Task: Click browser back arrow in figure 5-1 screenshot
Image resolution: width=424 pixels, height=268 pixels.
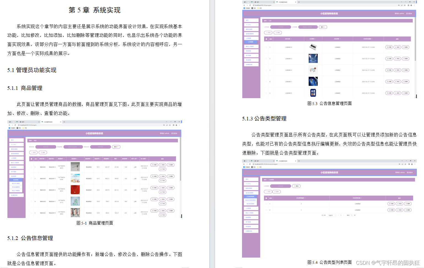Action: tap(9, 125)
